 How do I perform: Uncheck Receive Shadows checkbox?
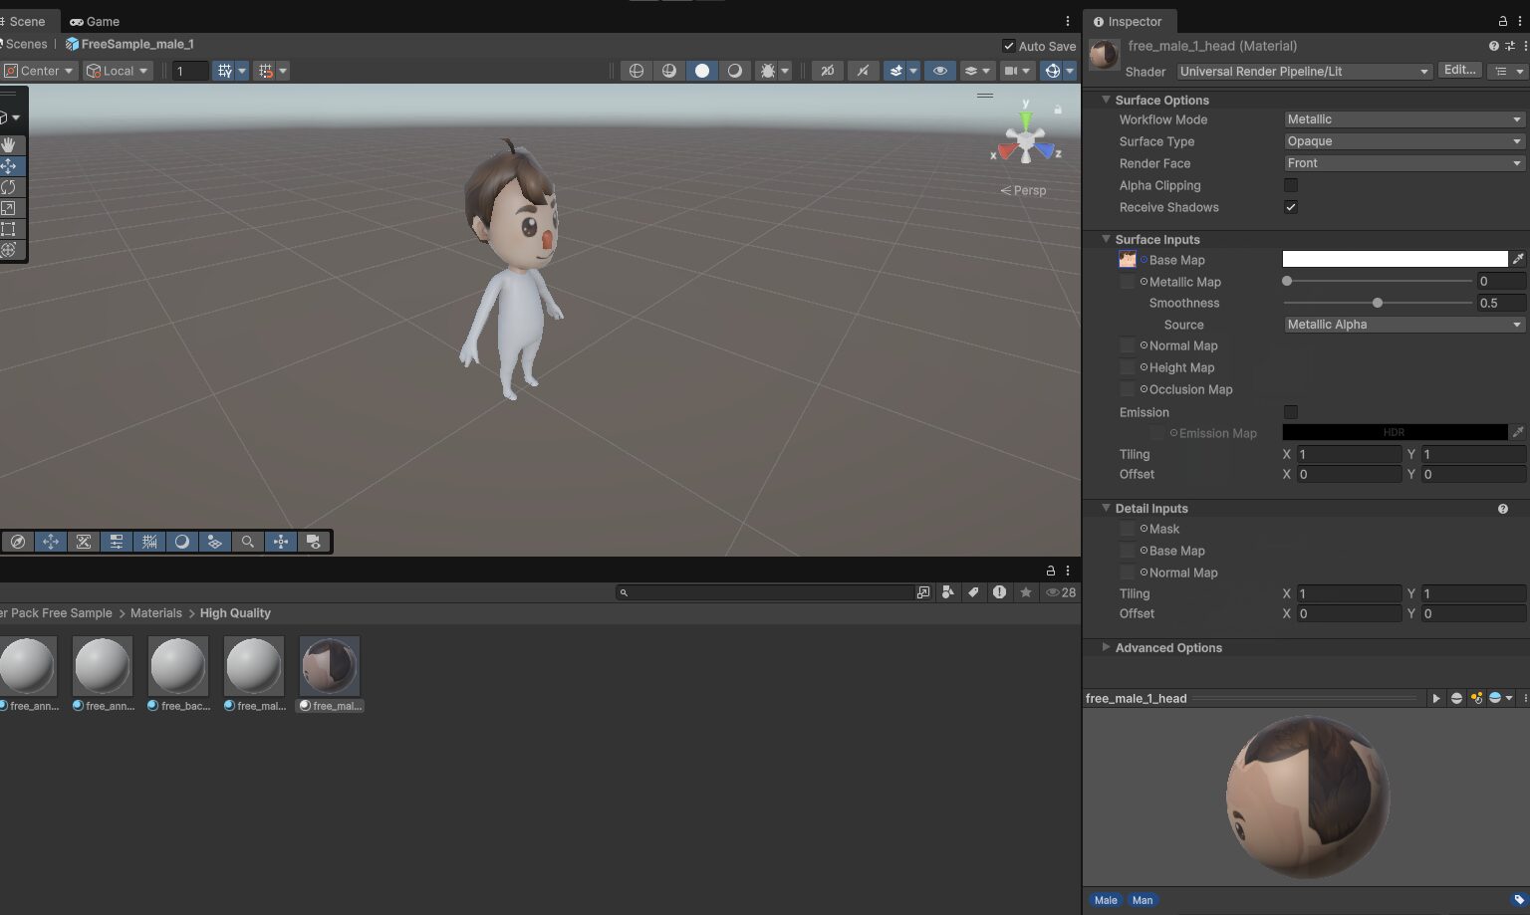1291,207
